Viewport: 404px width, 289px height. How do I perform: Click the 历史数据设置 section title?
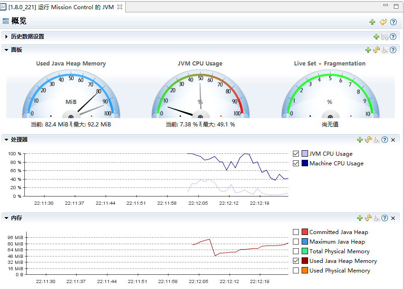(x=28, y=37)
